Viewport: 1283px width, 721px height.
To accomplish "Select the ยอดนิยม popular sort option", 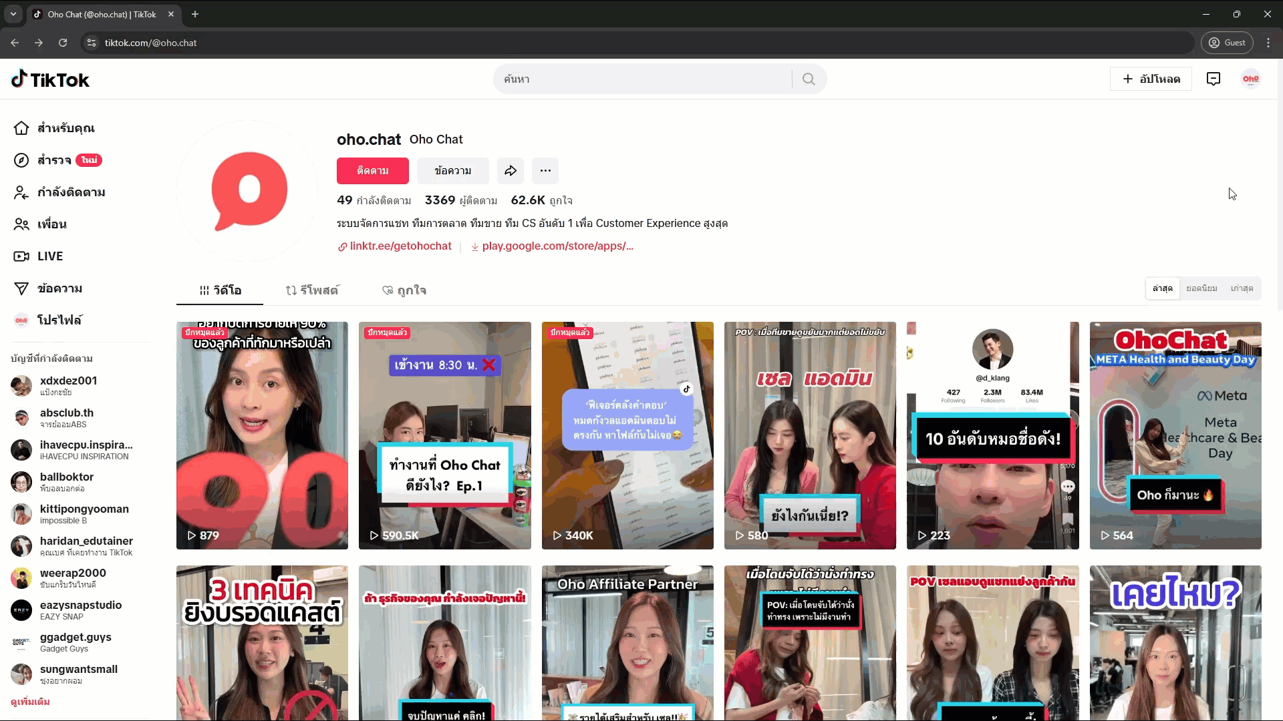I will (1201, 288).
